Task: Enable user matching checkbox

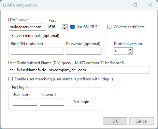Action: click(10, 79)
